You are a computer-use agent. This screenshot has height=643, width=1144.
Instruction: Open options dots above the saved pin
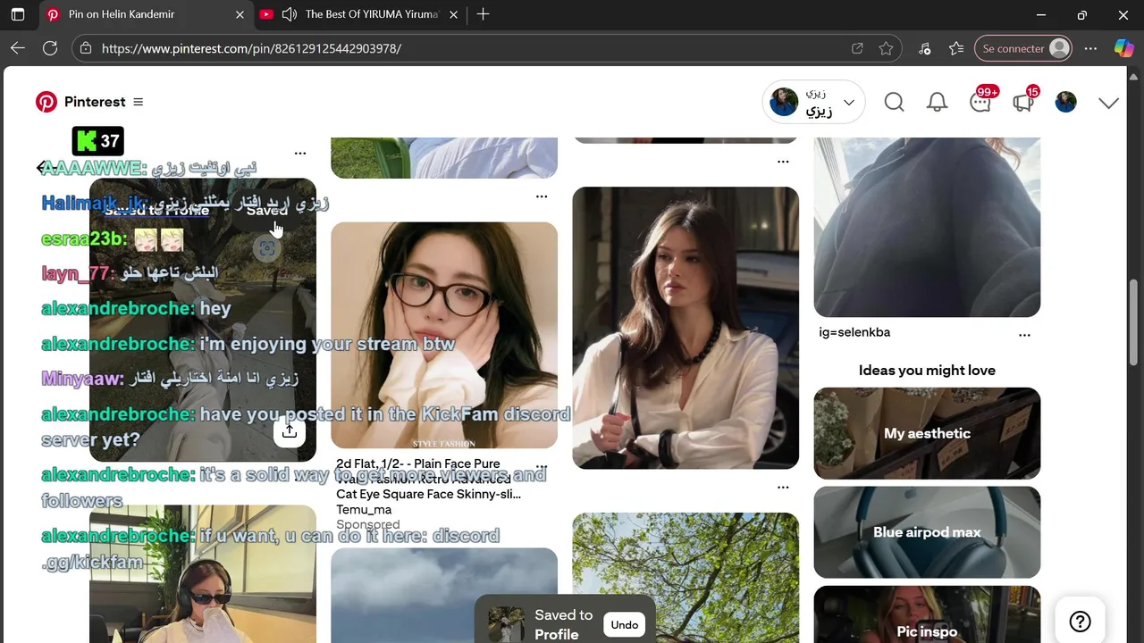pyautogui.click(x=300, y=154)
